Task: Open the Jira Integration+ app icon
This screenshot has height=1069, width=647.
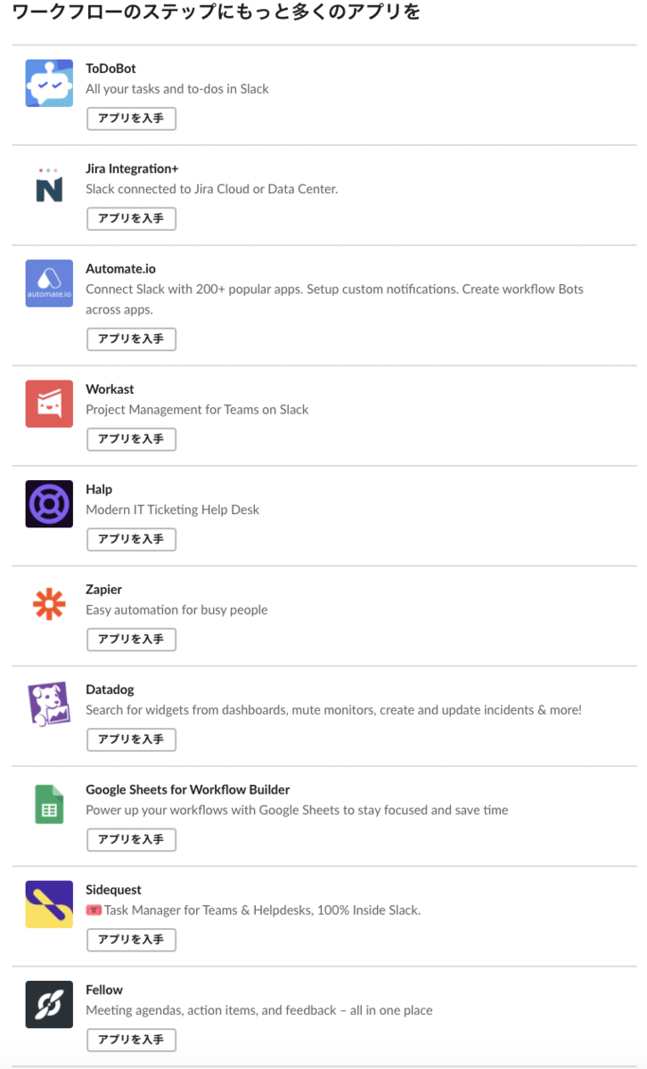Action: click(x=49, y=184)
